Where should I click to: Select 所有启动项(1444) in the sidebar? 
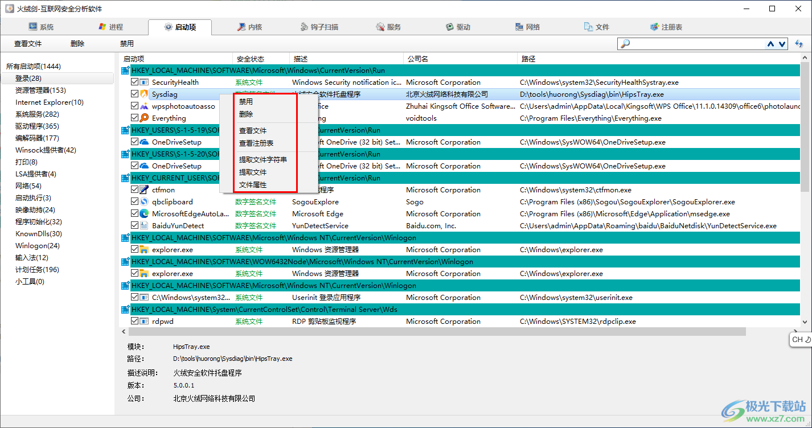[x=34, y=67]
